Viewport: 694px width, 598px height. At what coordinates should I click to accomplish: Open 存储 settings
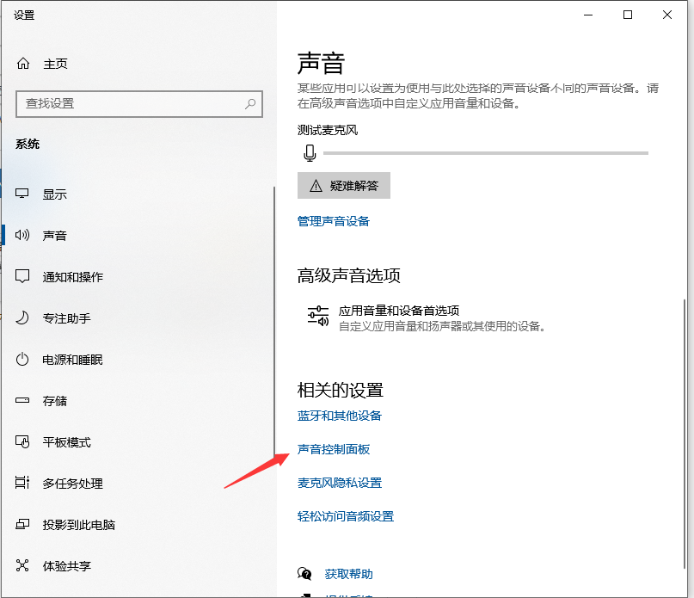pos(47,400)
